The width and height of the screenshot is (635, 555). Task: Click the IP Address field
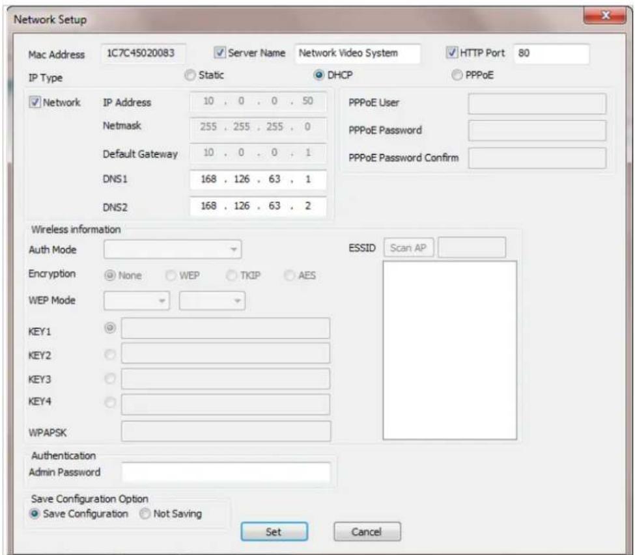point(258,102)
